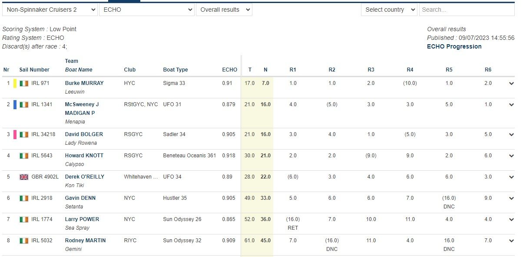Click the R1 race column header
This screenshot has height=257, width=523.
293,70
